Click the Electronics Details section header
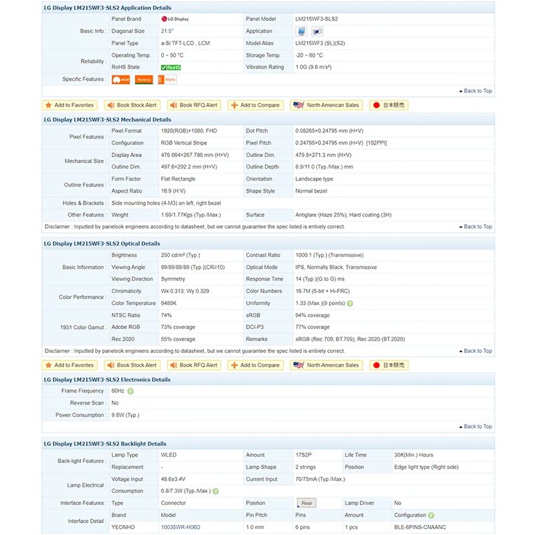 [x=268, y=379]
